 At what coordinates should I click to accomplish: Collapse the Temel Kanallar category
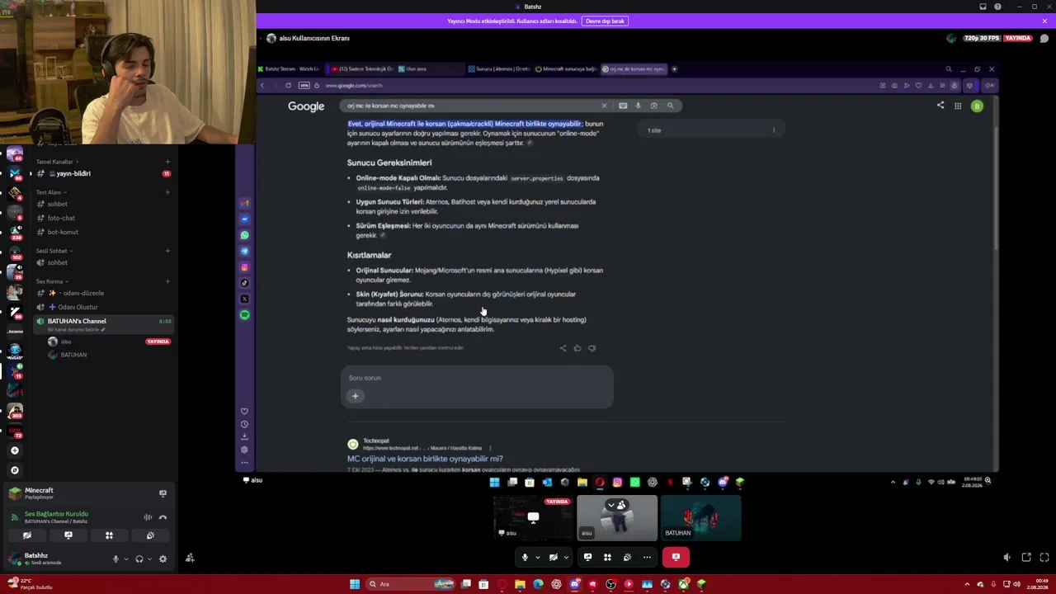point(57,162)
